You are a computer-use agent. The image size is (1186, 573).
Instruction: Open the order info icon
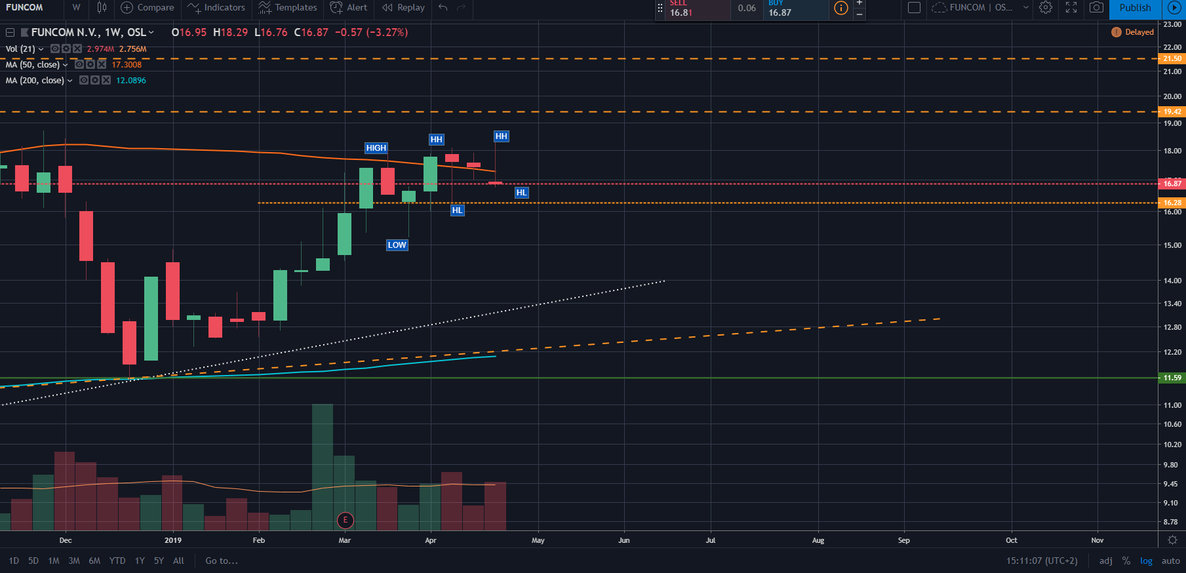(840, 8)
